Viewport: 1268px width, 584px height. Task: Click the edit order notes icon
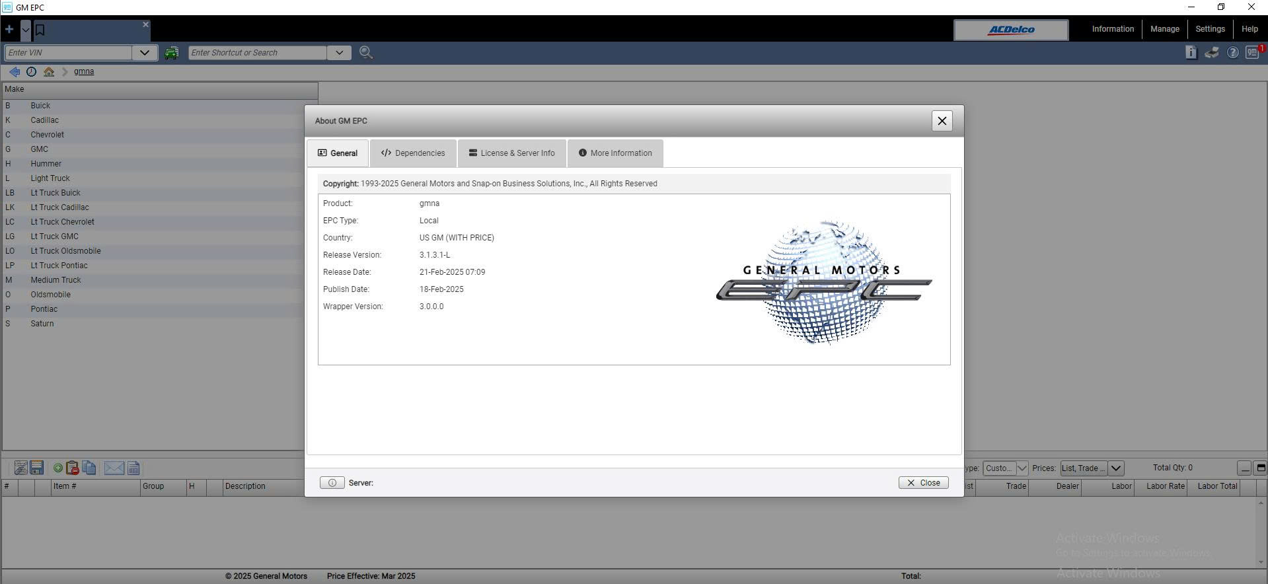click(x=20, y=468)
